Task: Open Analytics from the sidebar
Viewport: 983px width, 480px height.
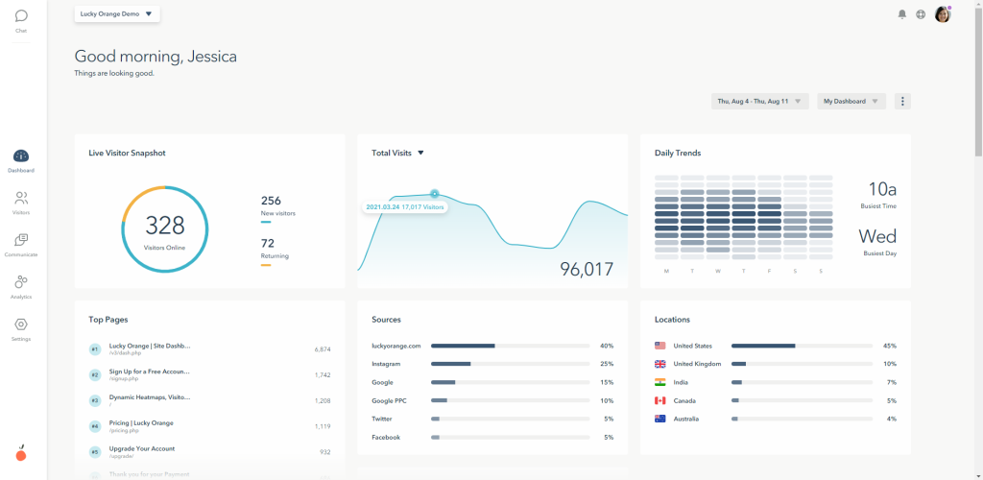Action: pos(21,287)
